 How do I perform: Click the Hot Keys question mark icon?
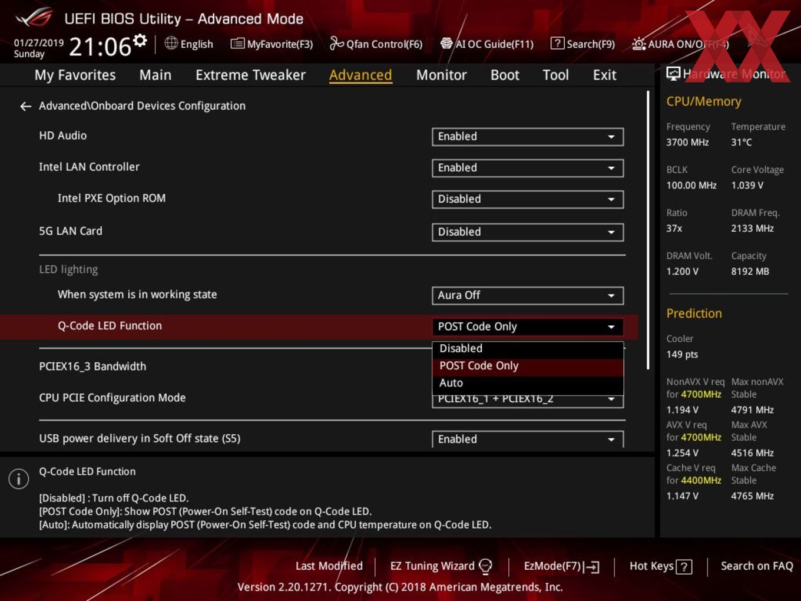pyautogui.click(x=684, y=567)
